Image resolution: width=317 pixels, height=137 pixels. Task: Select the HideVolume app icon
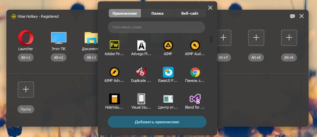click(115, 99)
